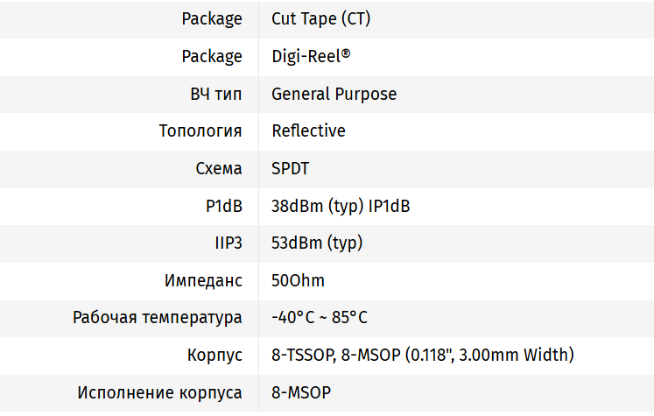This screenshot has height=416, width=654.
Task: Click the "Топология" row label
Action: click(200, 131)
